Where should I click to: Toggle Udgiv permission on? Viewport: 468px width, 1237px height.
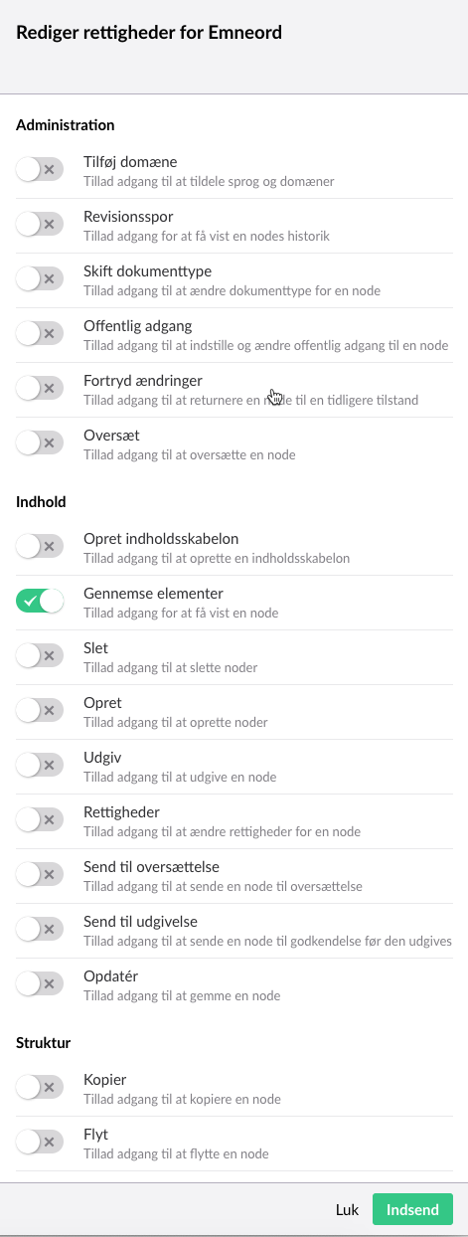[40, 766]
